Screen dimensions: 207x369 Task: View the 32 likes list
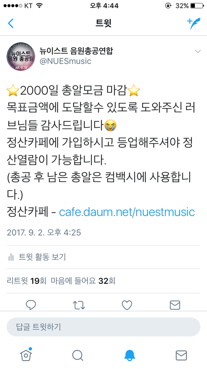click(83, 281)
